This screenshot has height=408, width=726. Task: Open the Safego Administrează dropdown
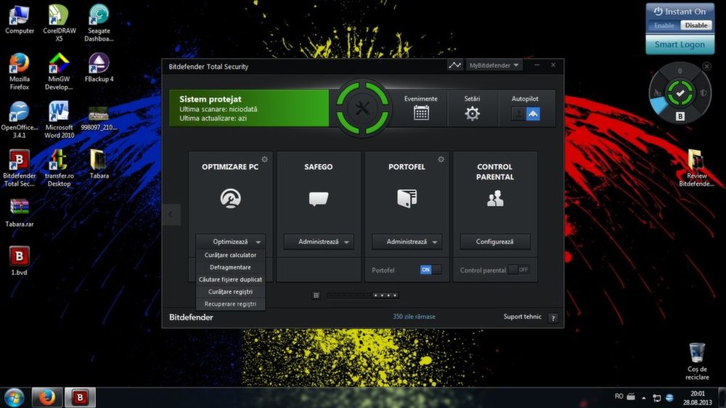(x=318, y=242)
